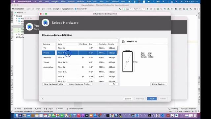Select the Automotive category
This screenshot has height=119, width=211.
click(x=48, y=67)
